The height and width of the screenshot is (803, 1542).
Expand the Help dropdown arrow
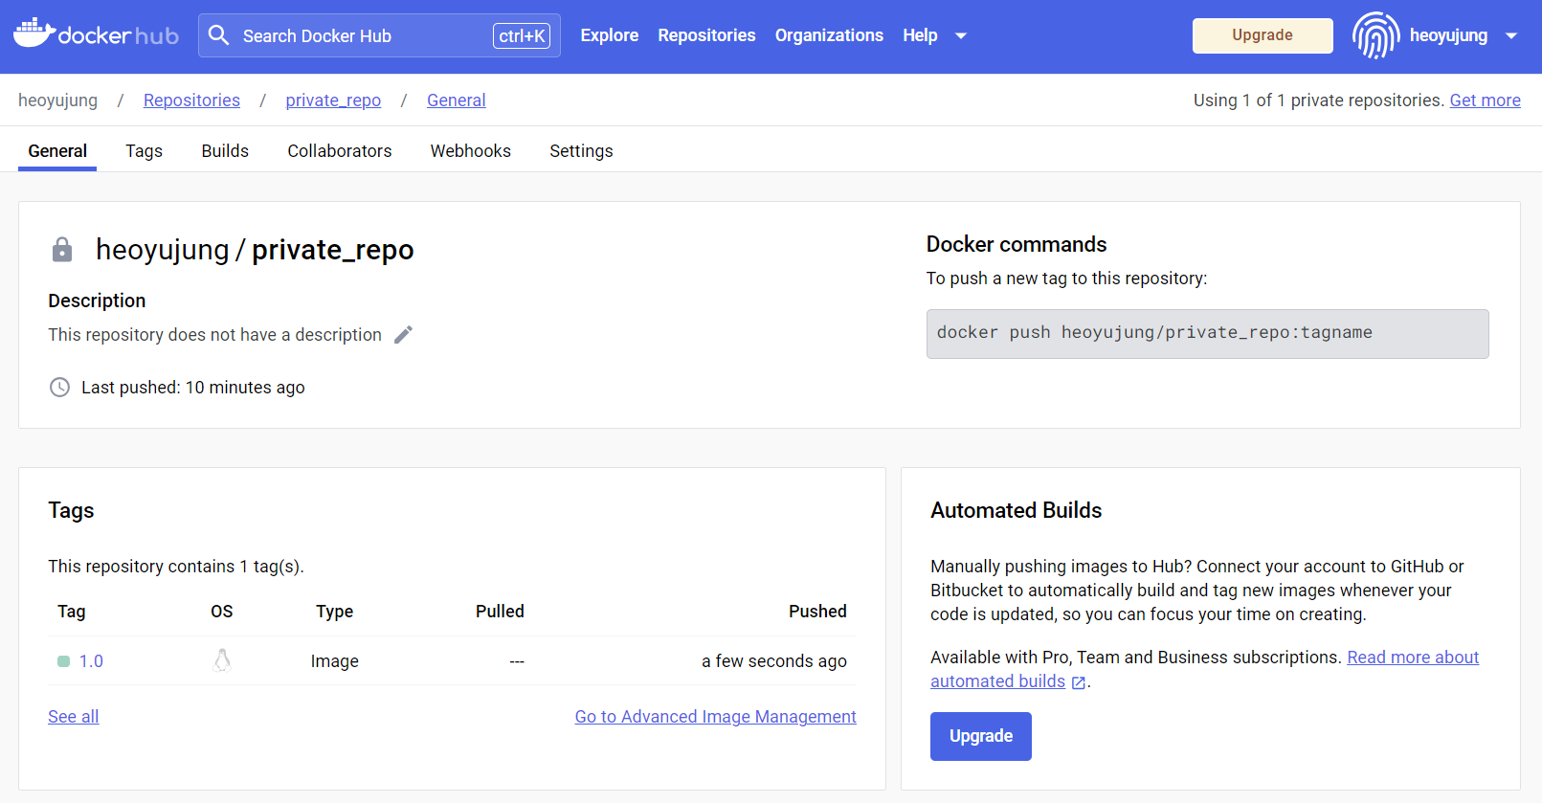click(x=961, y=36)
